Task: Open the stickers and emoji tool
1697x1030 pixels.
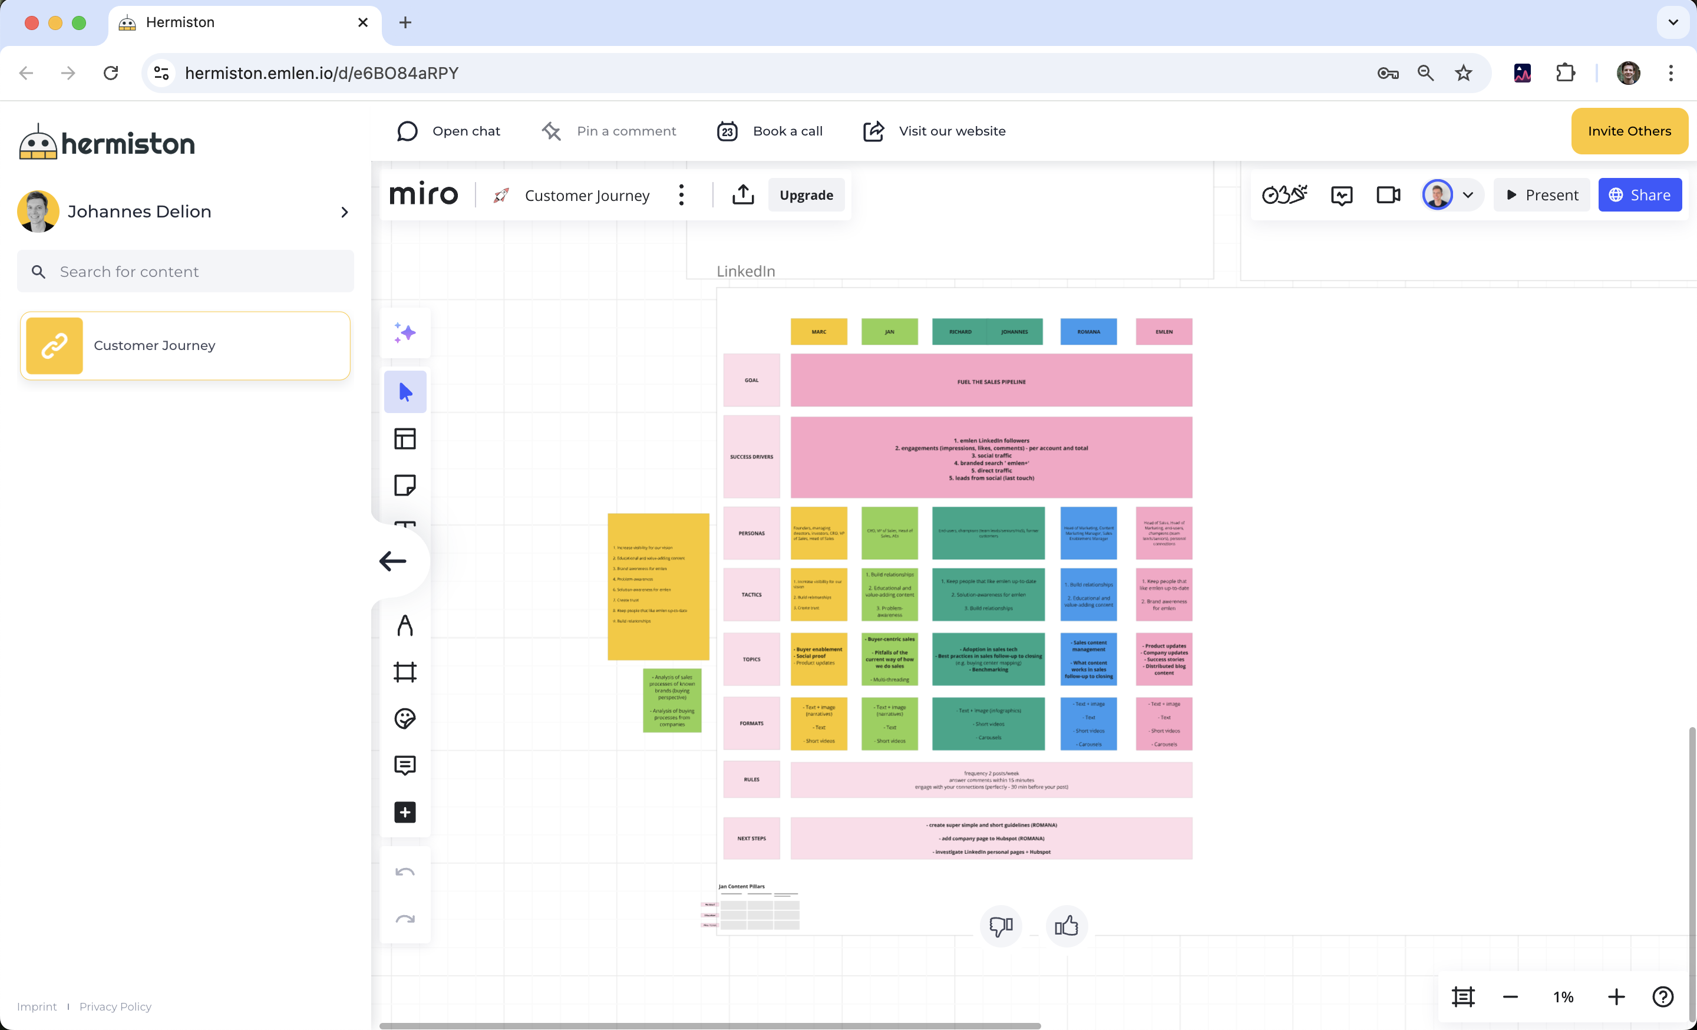Action: 405,719
